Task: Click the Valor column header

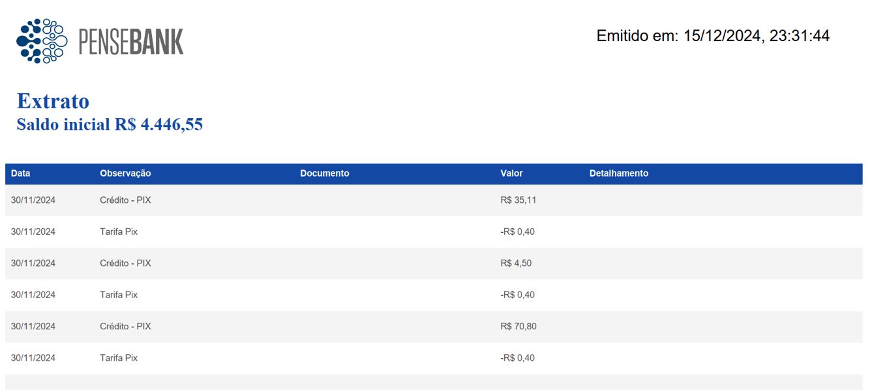Action: 512,173
